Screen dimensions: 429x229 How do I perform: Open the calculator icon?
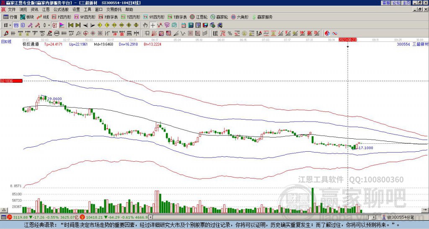point(191,25)
